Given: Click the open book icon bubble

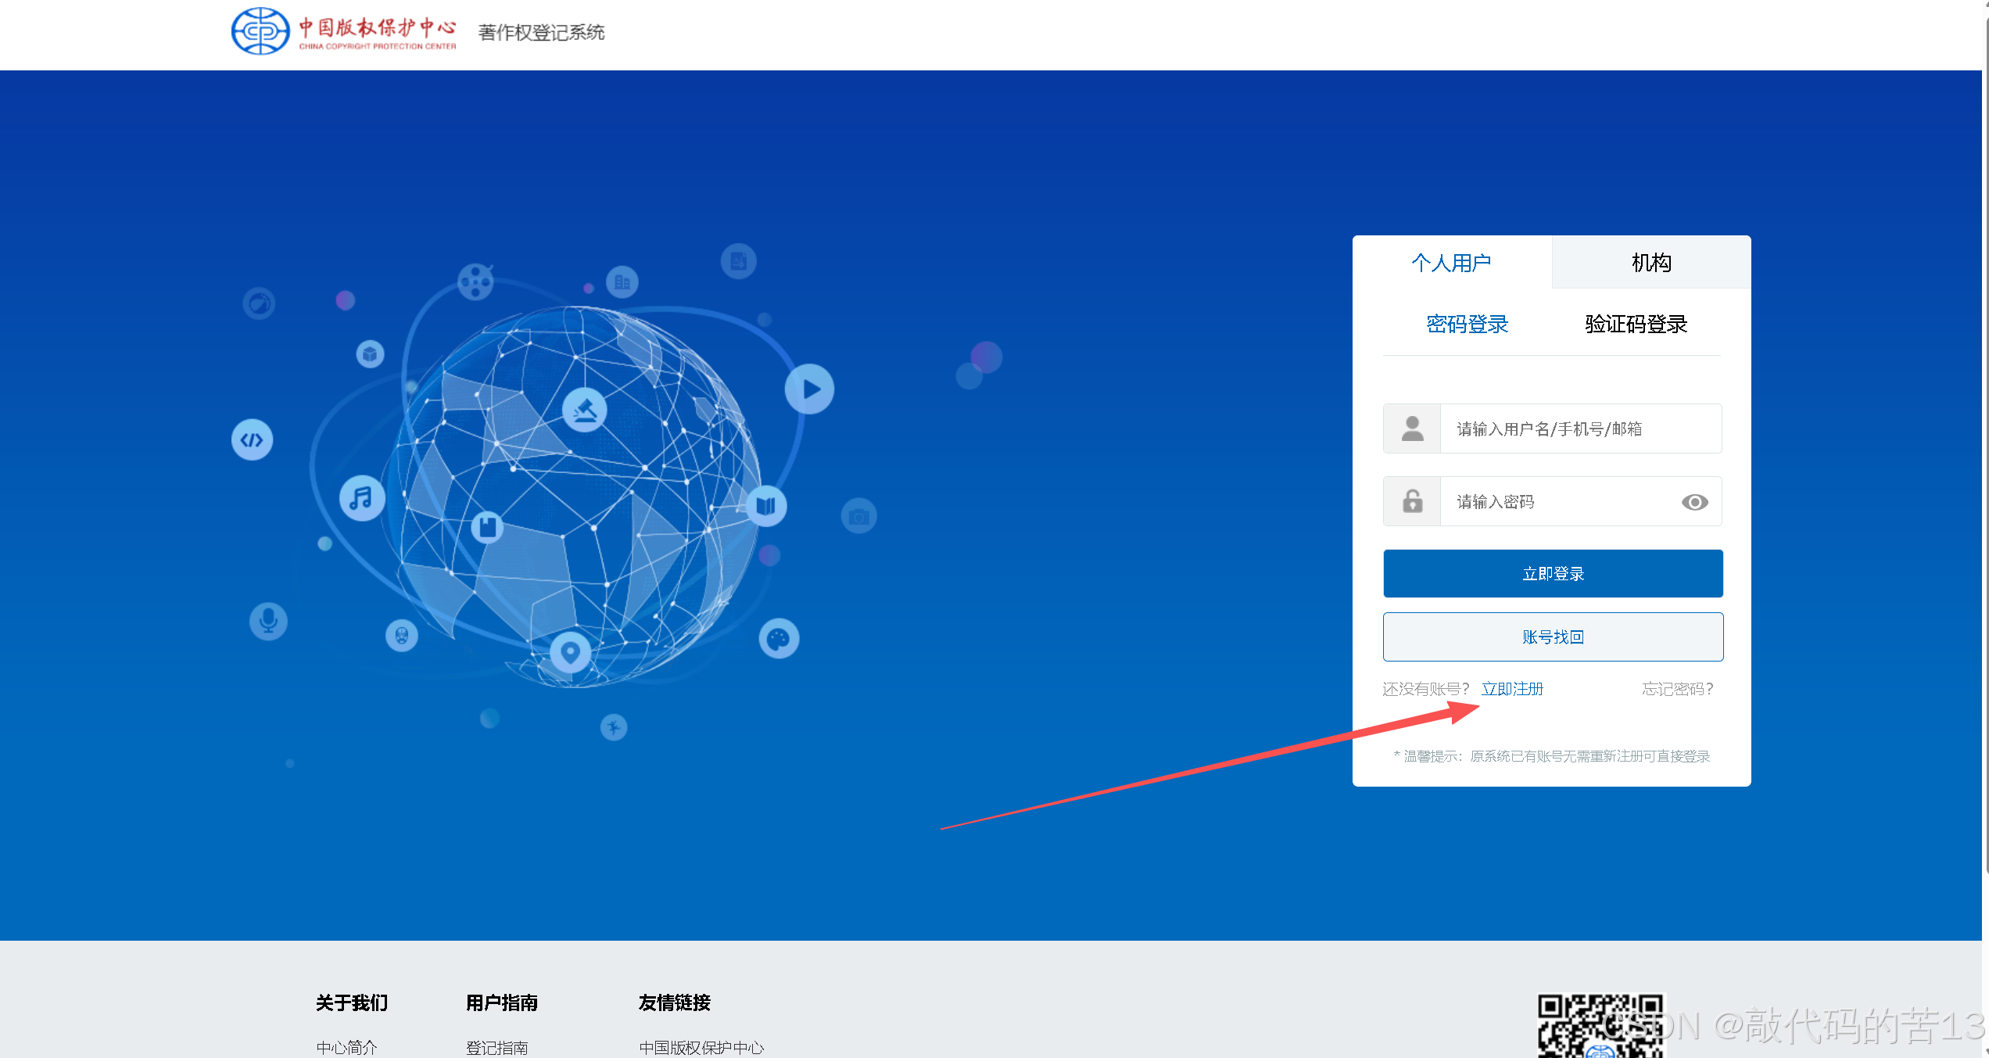Looking at the screenshot, I should coord(765,505).
